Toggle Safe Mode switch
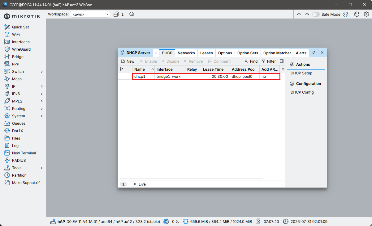This screenshot has width=372, height=226. 316,14
